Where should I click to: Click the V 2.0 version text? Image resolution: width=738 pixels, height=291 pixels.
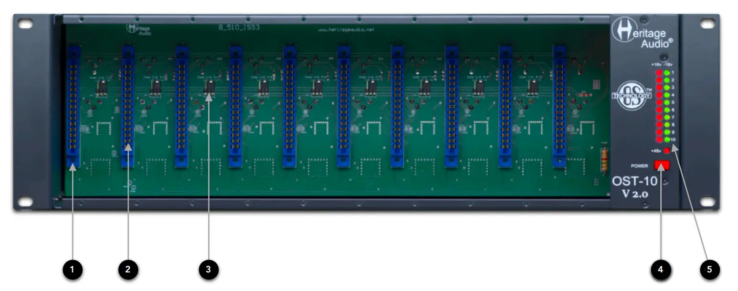(635, 193)
